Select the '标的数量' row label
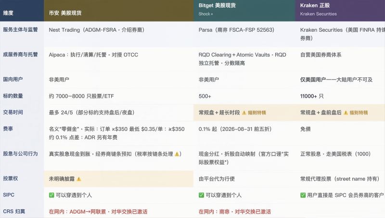The height and width of the screenshot is (218, 385). pyautogui.click(x=13, y=96)
